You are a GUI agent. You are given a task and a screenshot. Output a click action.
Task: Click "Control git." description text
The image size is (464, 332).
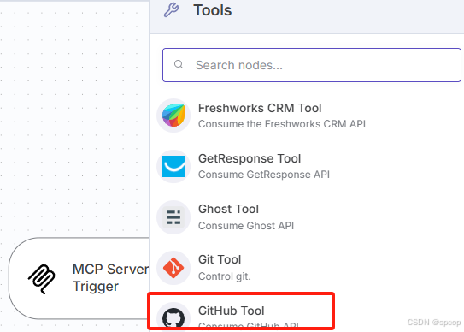pos(224,276)
